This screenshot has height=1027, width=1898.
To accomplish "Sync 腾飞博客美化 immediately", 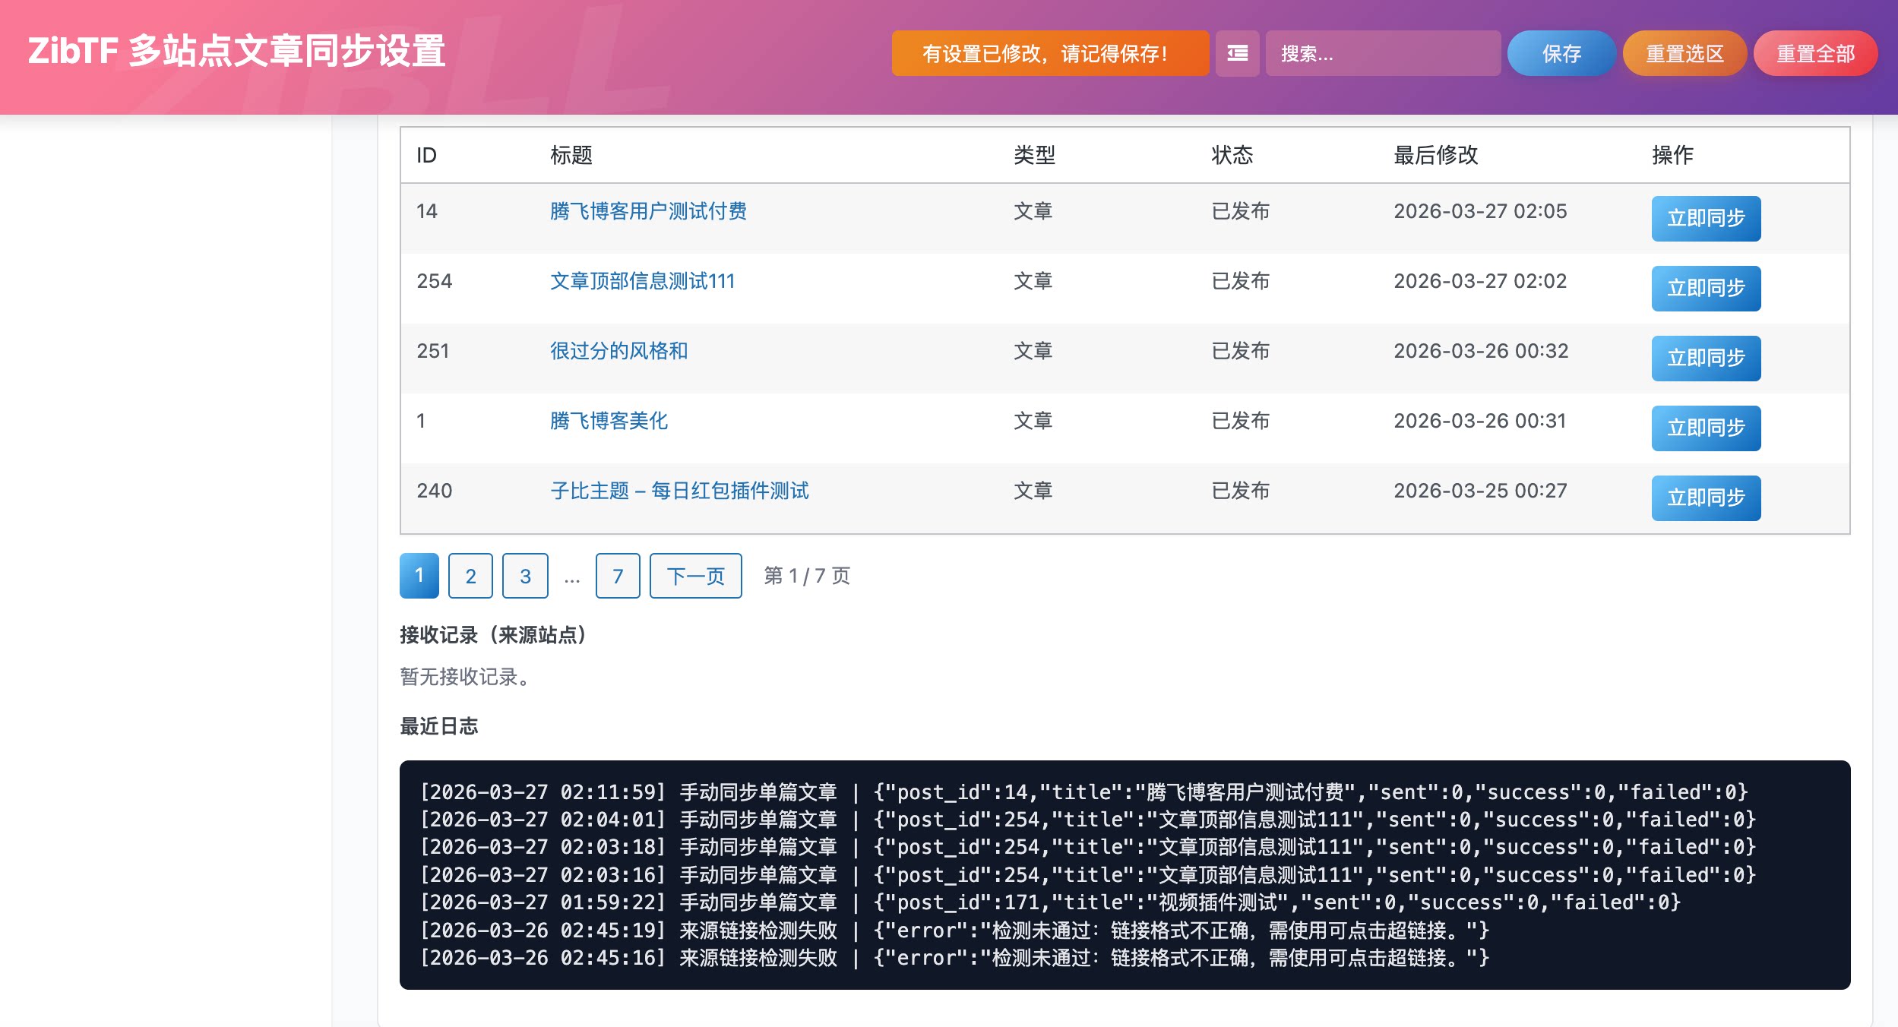I will (x=1706, y=428).
